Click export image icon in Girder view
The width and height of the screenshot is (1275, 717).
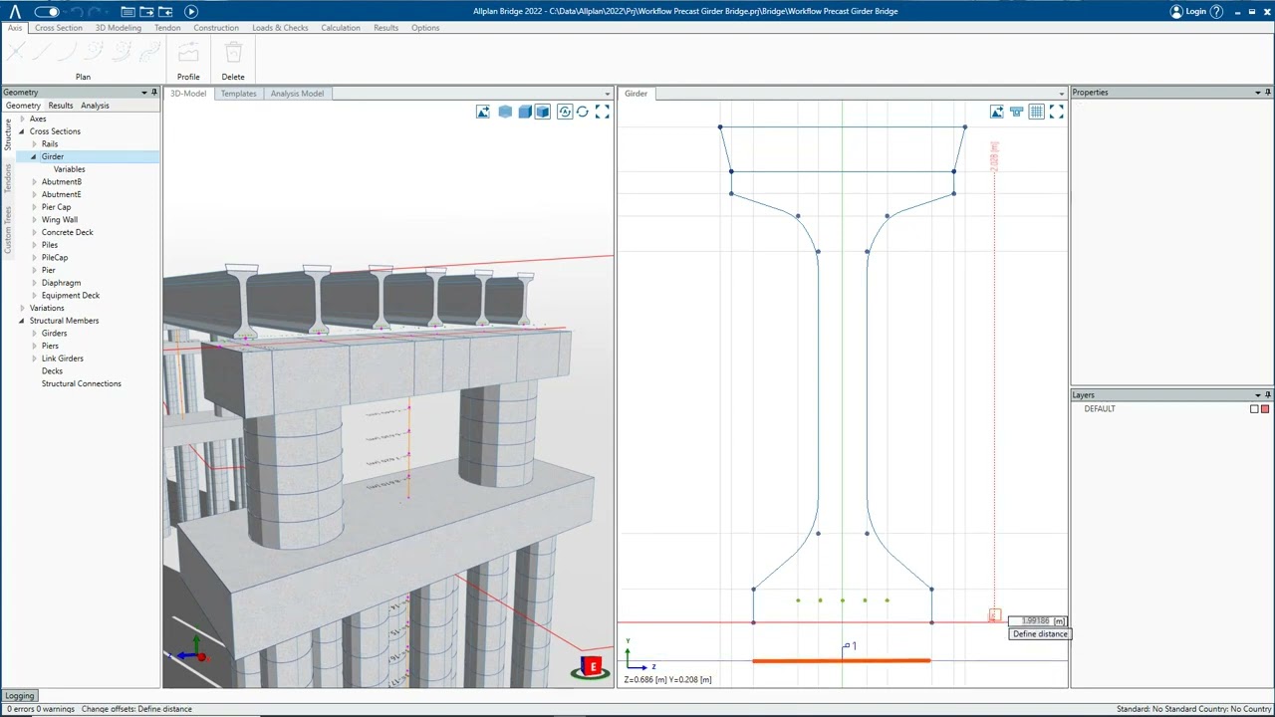pos(996,112)
